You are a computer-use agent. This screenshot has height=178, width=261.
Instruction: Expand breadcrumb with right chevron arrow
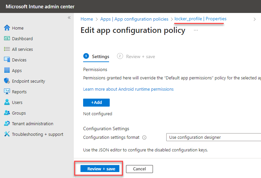pyautogui.click(x=254, y=19)
